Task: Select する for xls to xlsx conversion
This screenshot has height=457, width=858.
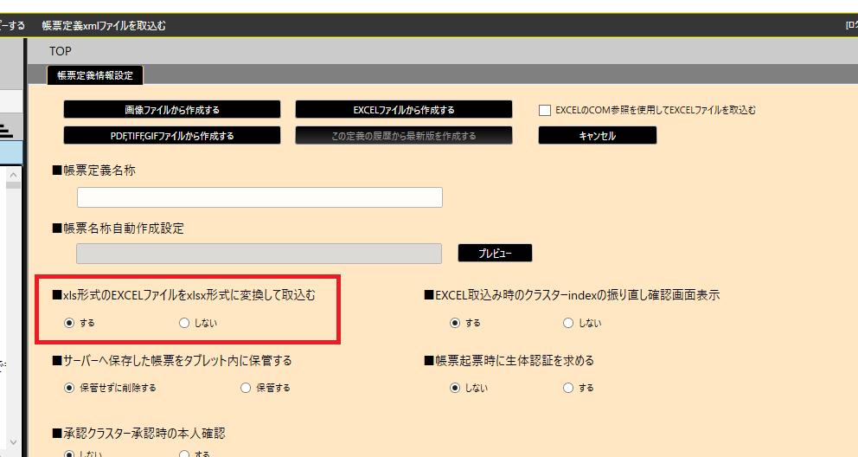Action: [x=69, y=323]
